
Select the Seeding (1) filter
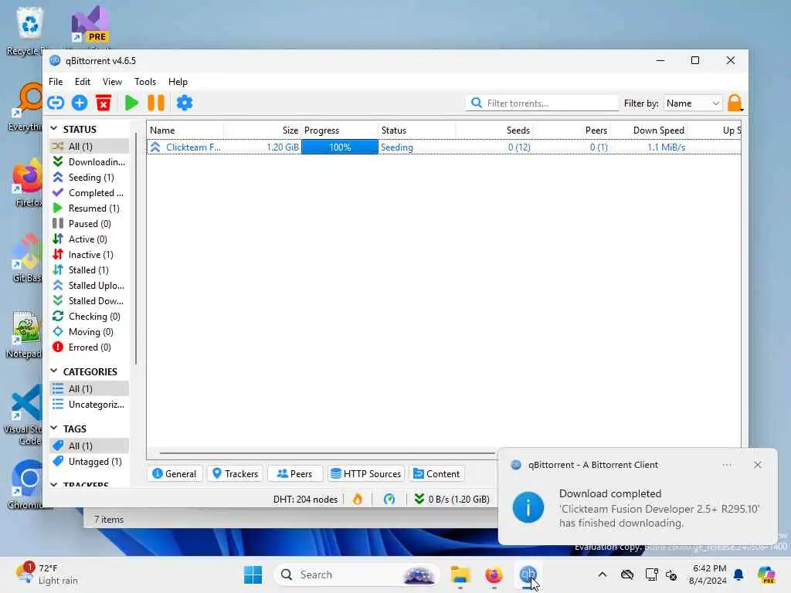(x=90, y=178)
